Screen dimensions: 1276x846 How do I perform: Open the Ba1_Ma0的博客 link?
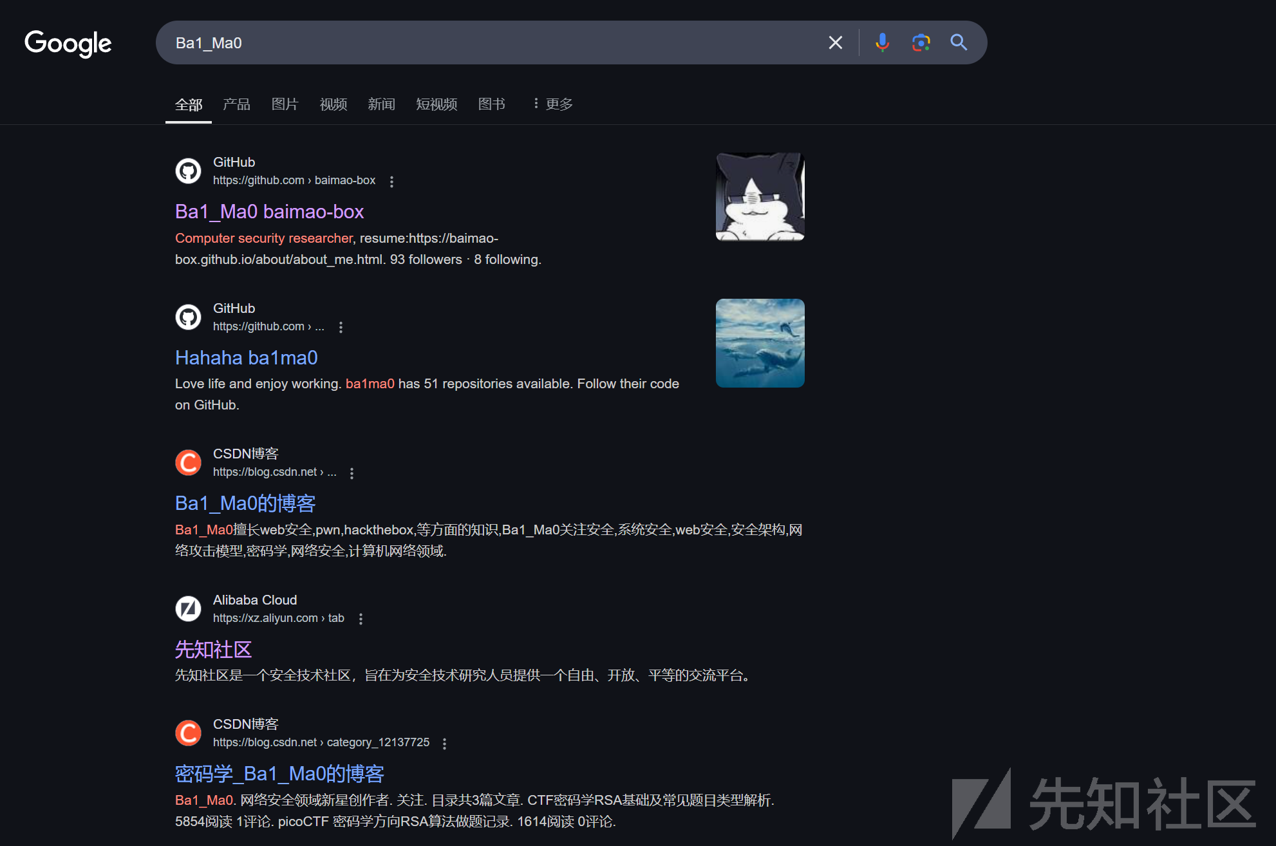(x=245, y=503)
